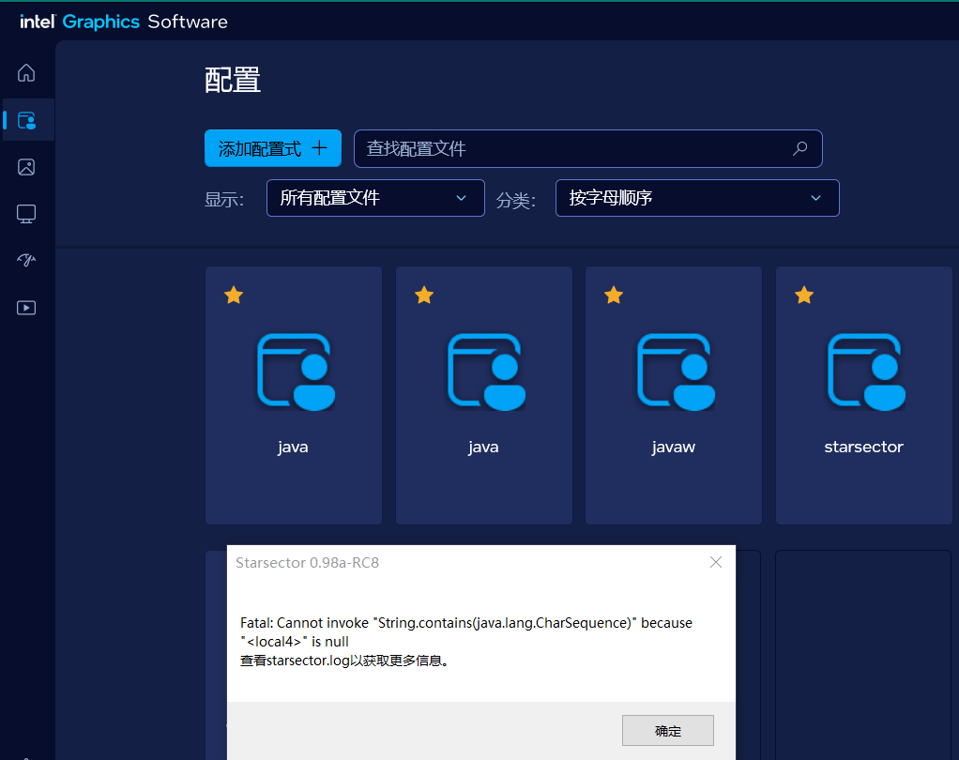Open the second java profile card icon
Viewport: 959px width, 760px height.
click(486, 372)
